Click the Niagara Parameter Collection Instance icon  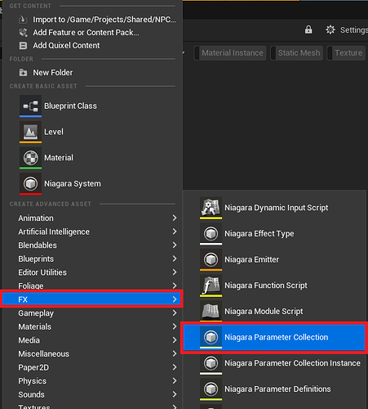coord(211,363)
